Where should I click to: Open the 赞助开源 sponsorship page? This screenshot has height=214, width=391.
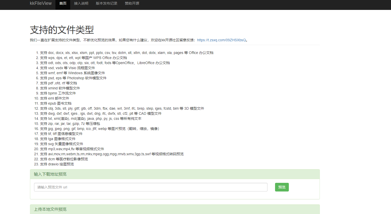[132, 4]
